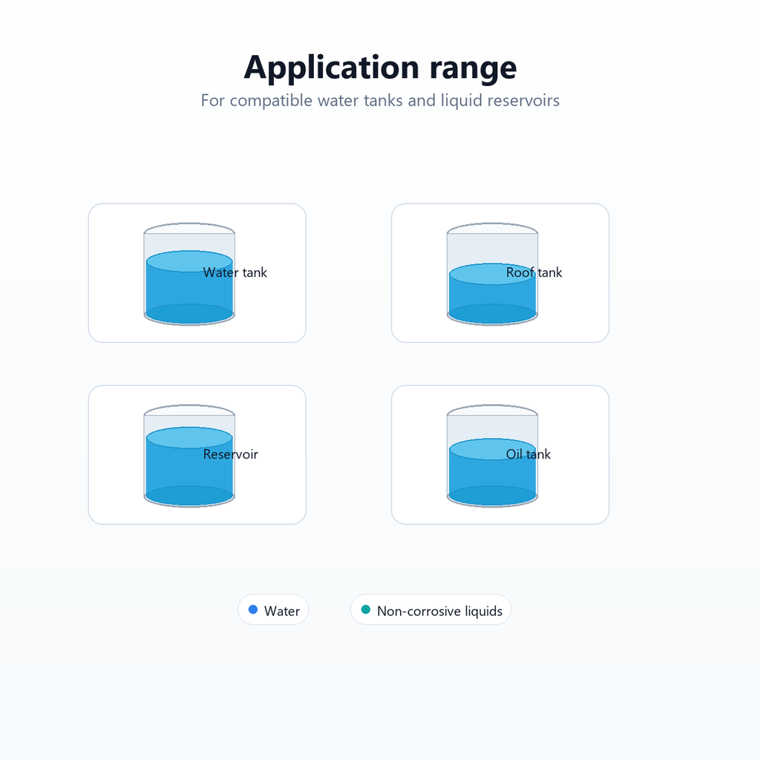The width and height of the screenshot is (760, 760).
Task: Click the Oil tank cylinder illustration
Action: point(492,456)
